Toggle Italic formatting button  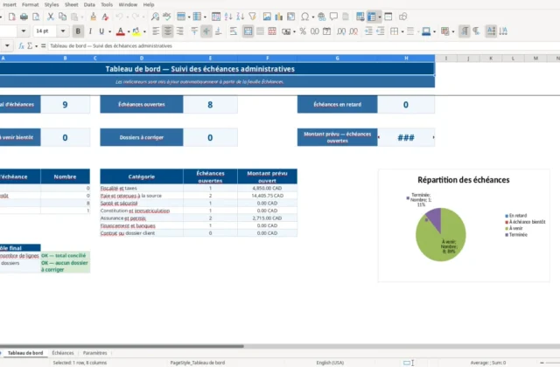coord(90,31)
